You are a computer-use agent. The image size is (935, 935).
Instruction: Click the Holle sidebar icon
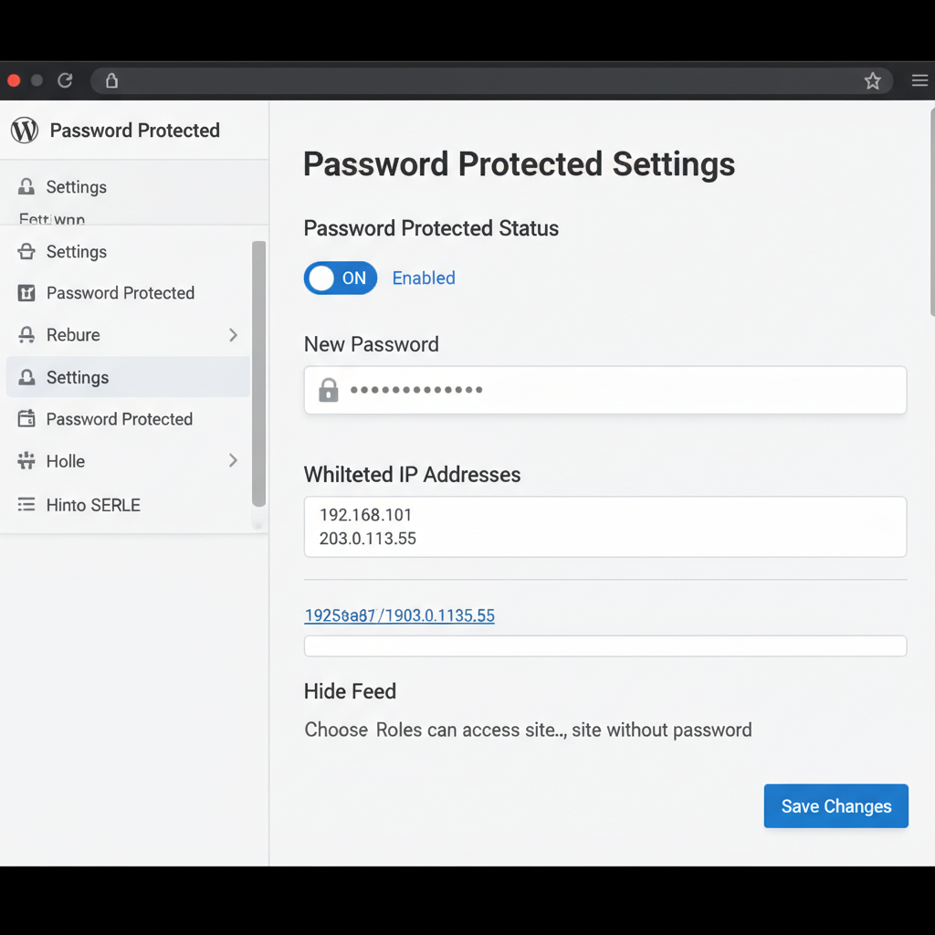tap(26, 461)
